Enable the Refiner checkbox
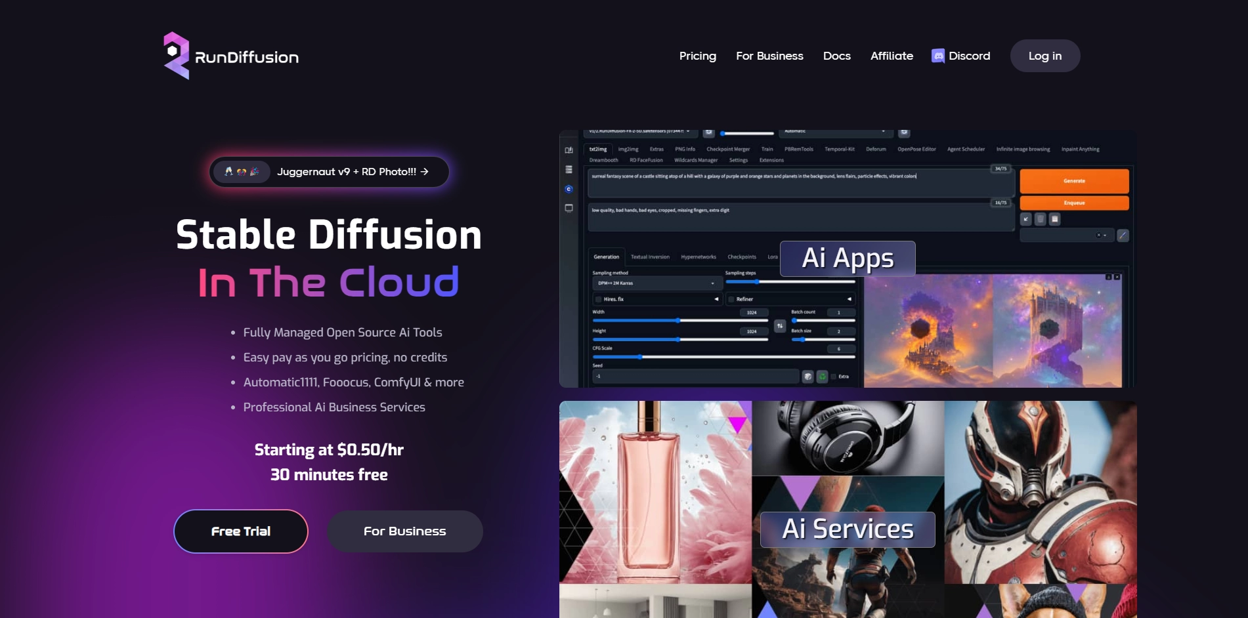This screenshot has width=1248, height=618. 731,299
